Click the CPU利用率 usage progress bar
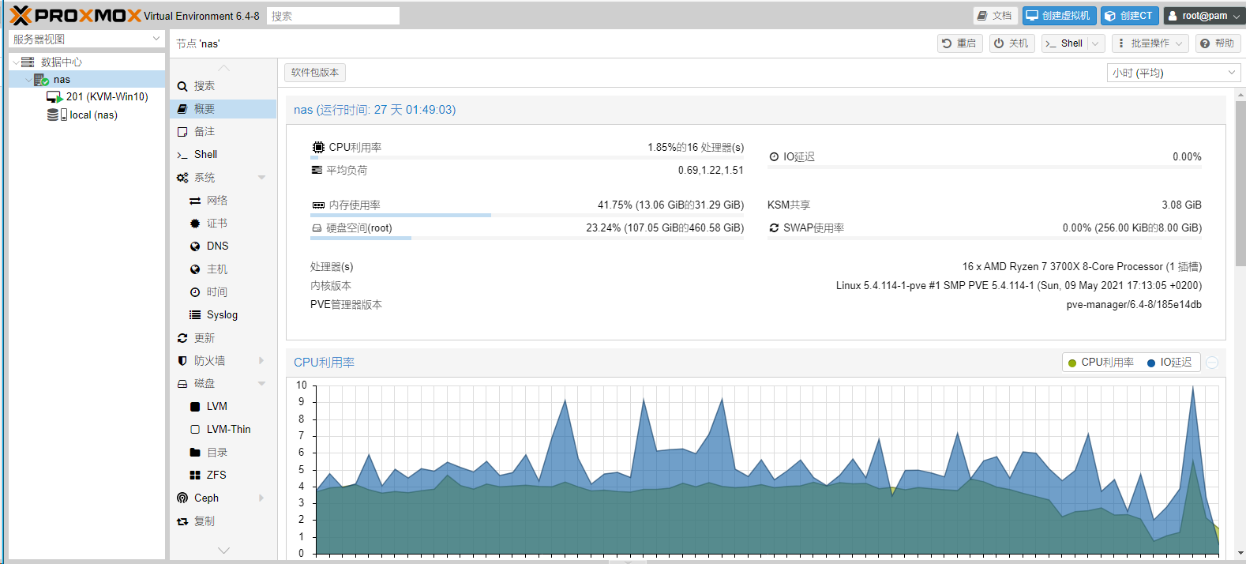This screenshot has height=564, width=1246. point(527,157)
